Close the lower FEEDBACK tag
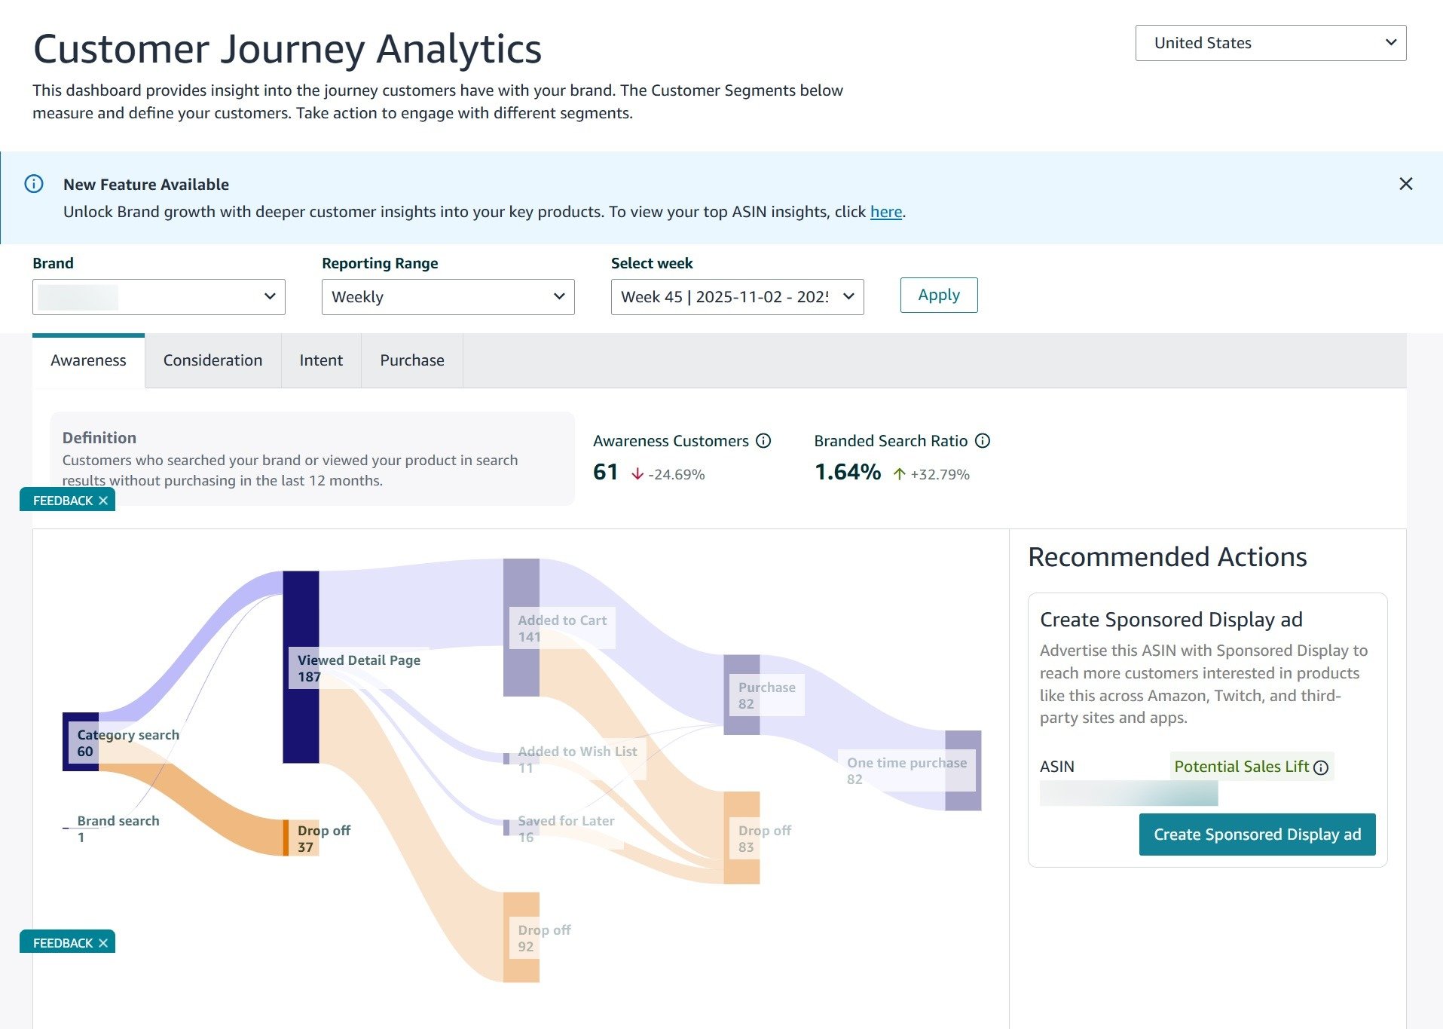 [103, 943]
